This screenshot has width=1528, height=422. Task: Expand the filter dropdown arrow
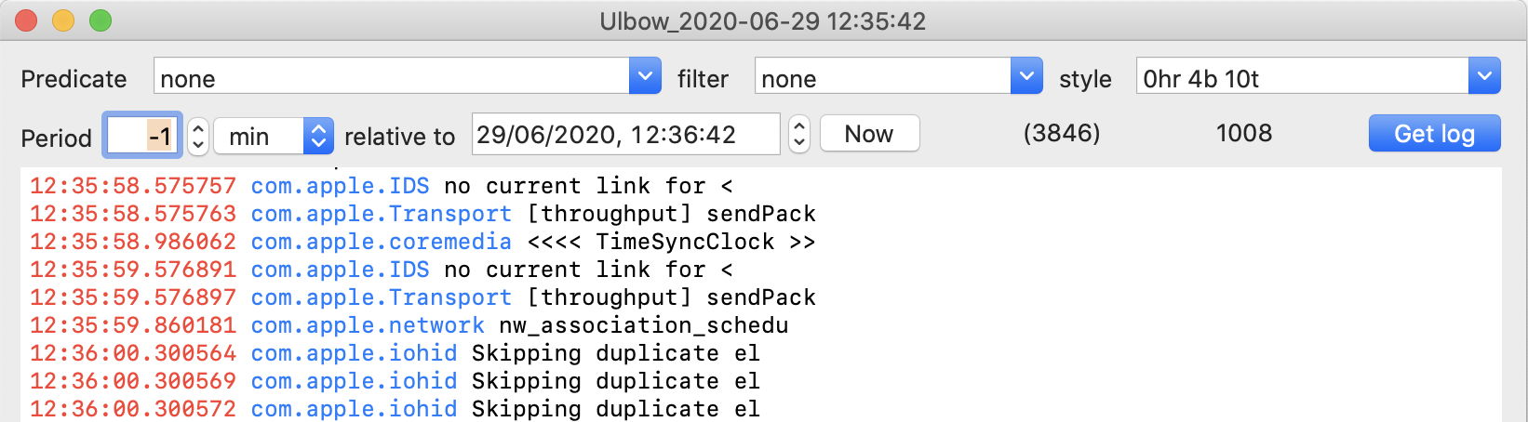coord(1025,76)
